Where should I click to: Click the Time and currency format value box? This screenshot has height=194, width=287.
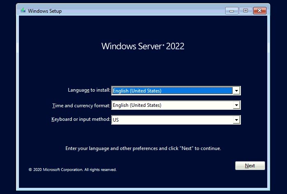[x=172, y=105]
